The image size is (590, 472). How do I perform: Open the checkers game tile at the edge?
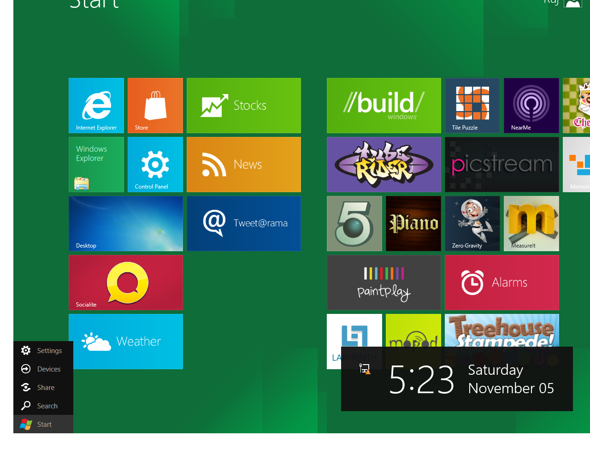[x=577, y=106]
